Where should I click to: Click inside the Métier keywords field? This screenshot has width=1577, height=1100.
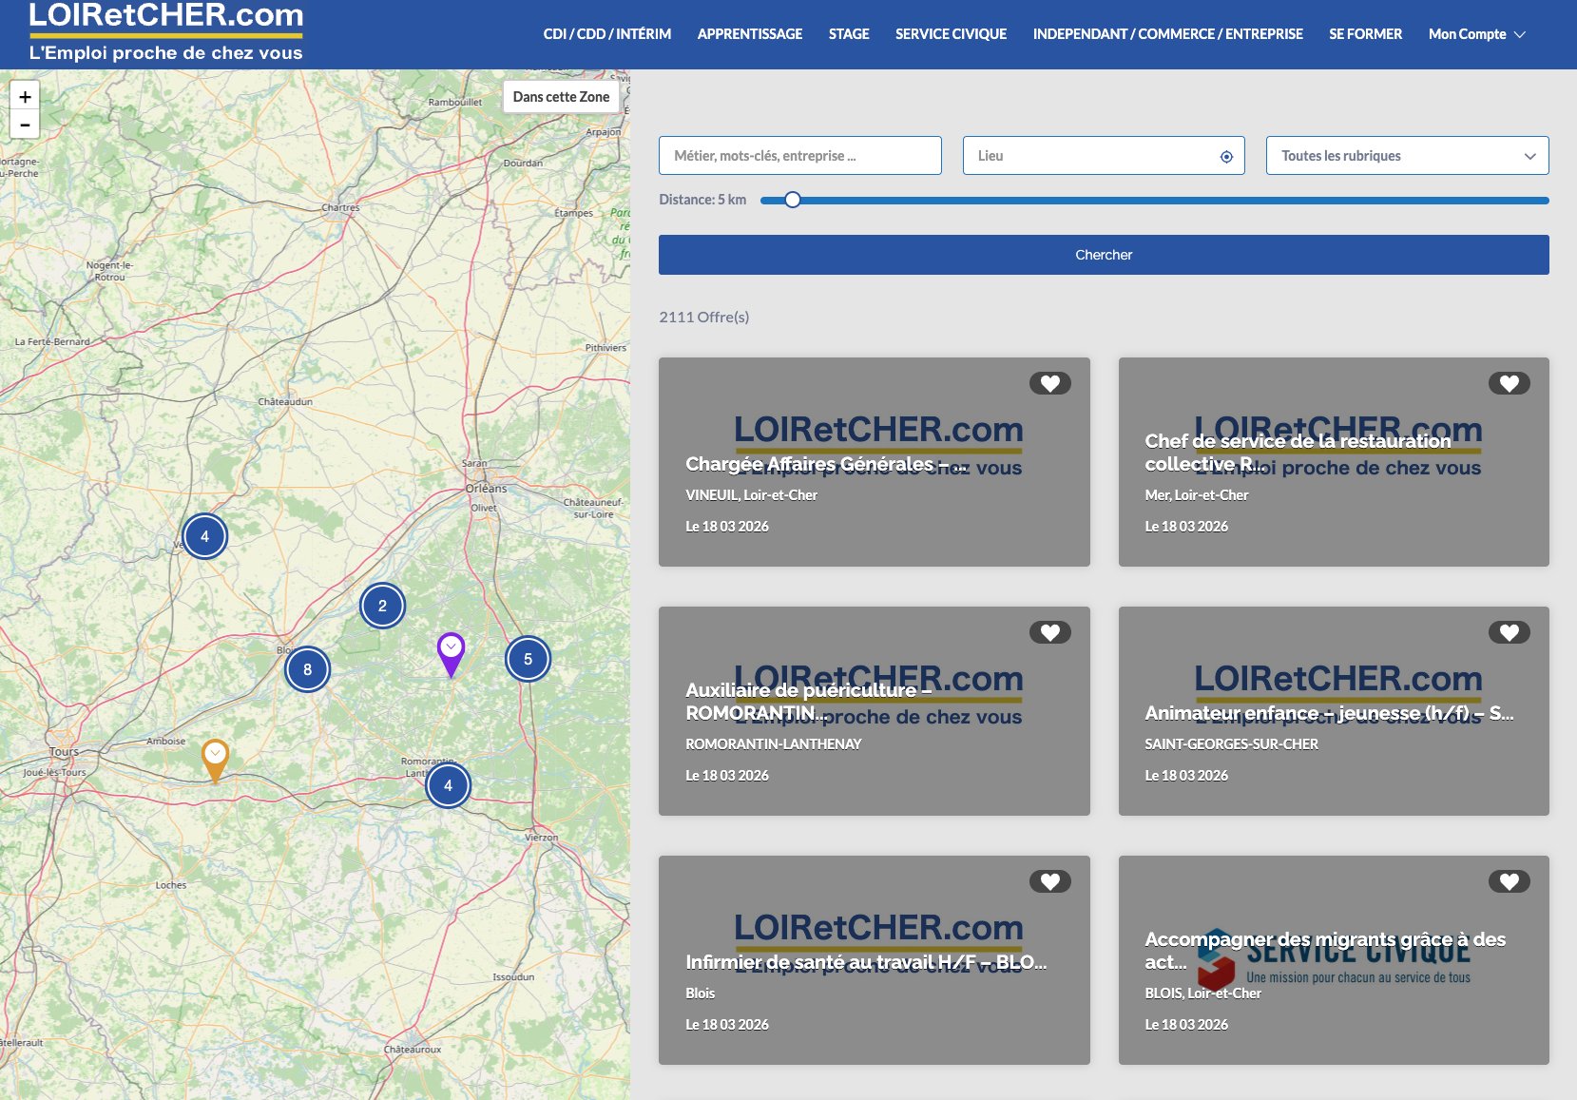tap(798, 155)
